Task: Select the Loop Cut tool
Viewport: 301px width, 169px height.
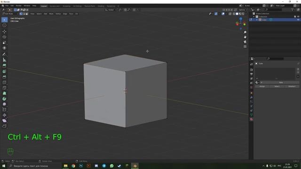Action: [4, 83]
